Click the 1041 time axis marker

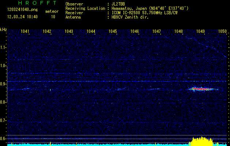click(25, 31)
